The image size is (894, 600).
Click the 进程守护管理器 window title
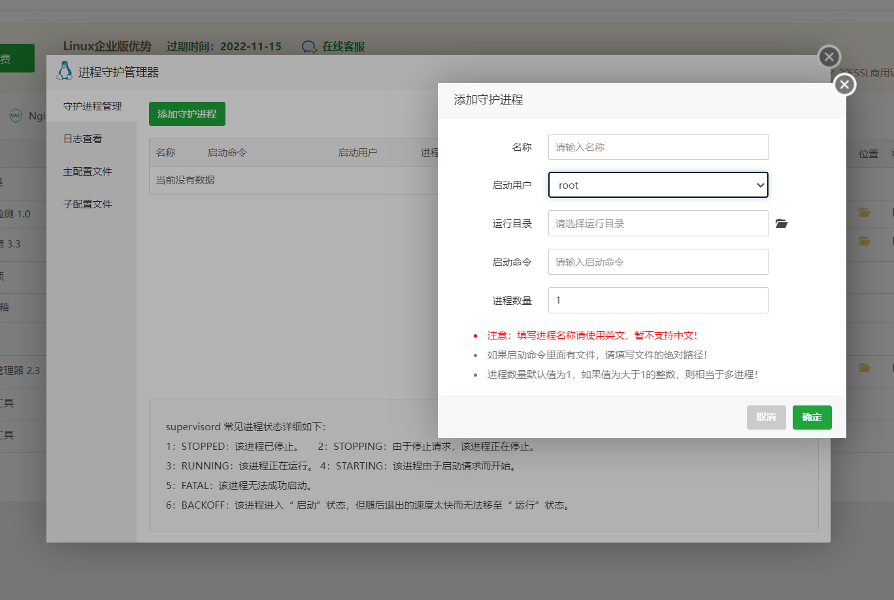coord(118,72)
